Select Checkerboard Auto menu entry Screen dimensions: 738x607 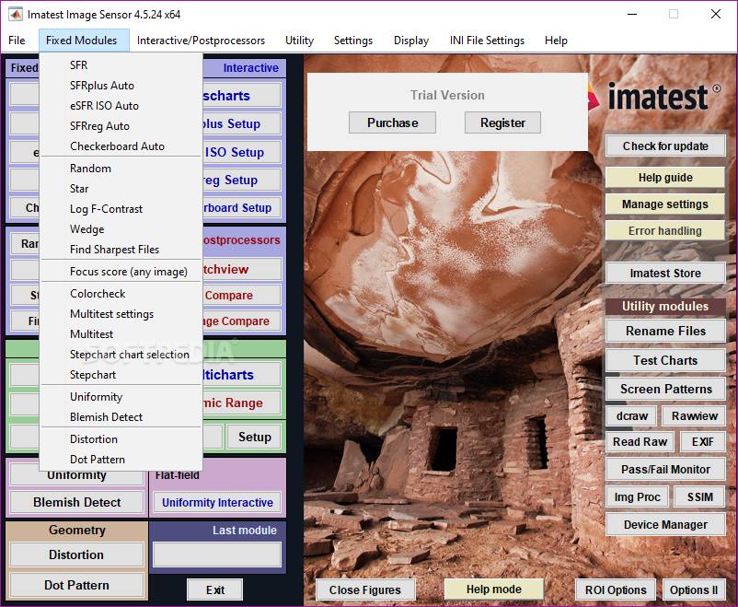[121, 146]
